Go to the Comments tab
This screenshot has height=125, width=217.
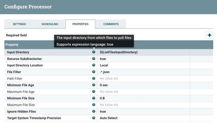click(x=111, y=24)
